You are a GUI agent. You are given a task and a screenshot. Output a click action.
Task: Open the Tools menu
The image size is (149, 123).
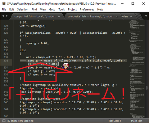[61, 10]
